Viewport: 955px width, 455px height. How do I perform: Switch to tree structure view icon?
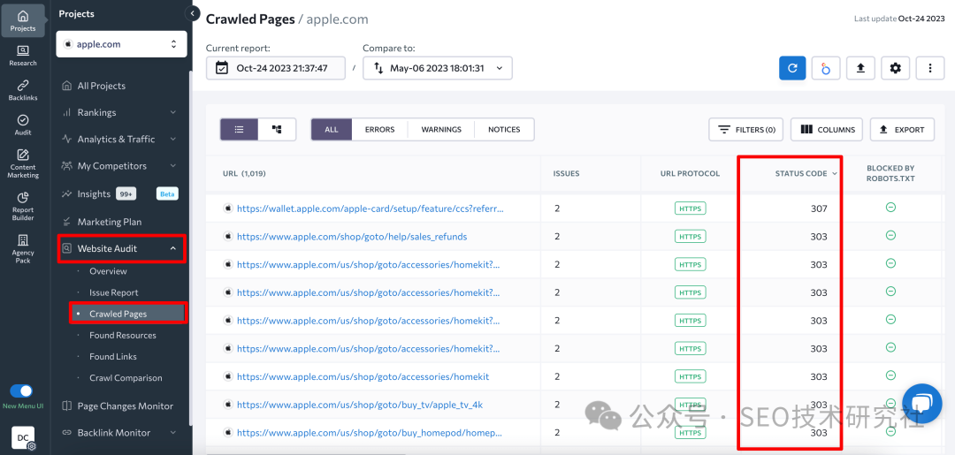[277, 130]
